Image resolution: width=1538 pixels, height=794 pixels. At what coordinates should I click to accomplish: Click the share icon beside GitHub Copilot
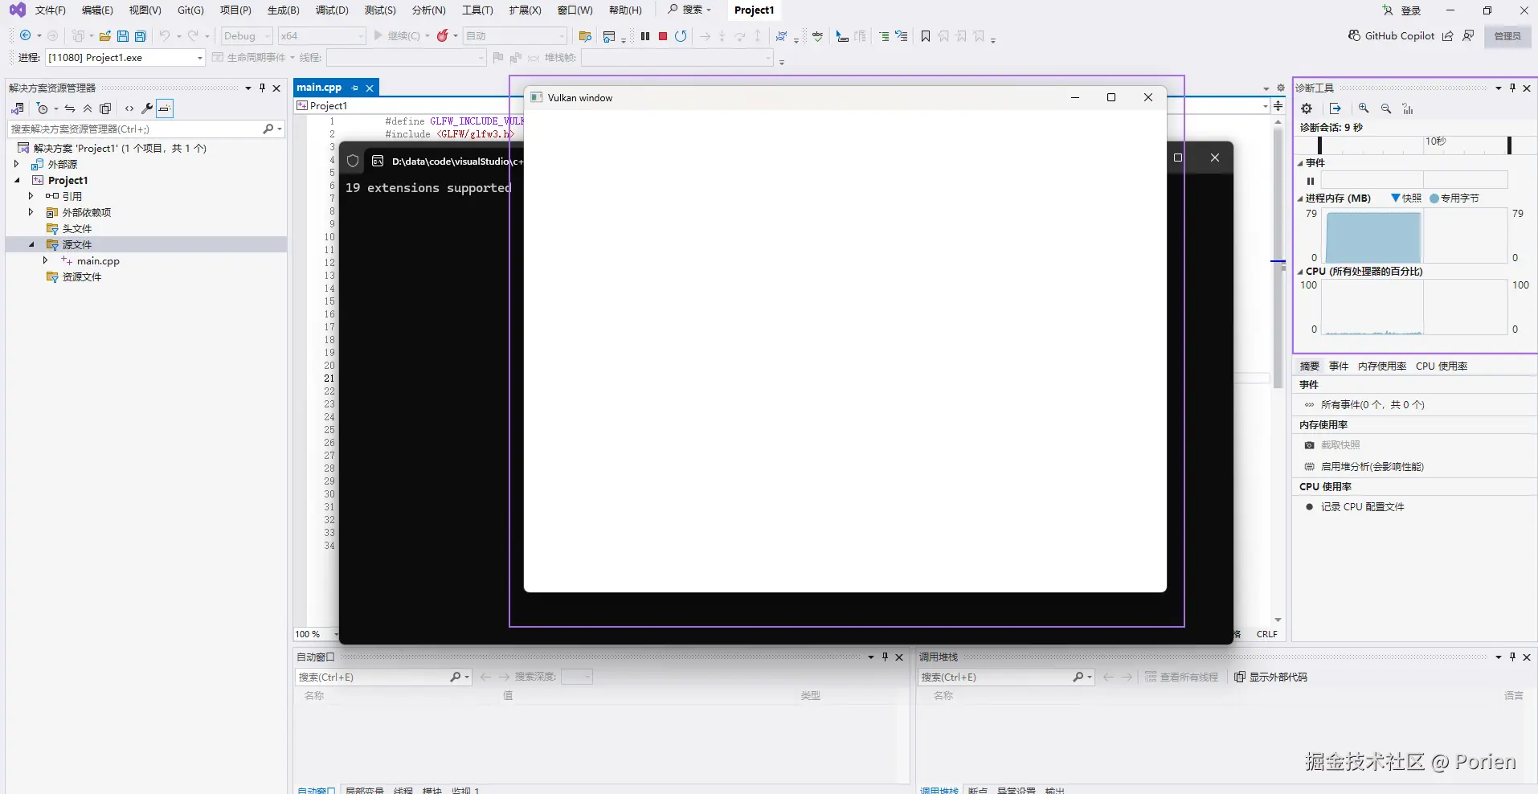click(1447, 35)
